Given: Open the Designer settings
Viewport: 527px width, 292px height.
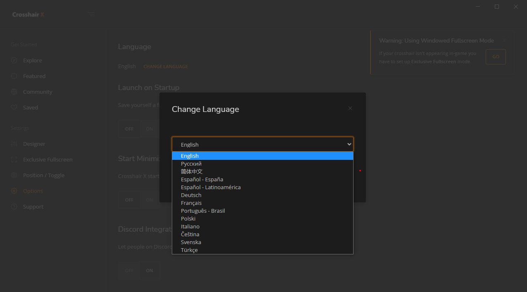Looking at the screenshot, I should click(34, 144).
